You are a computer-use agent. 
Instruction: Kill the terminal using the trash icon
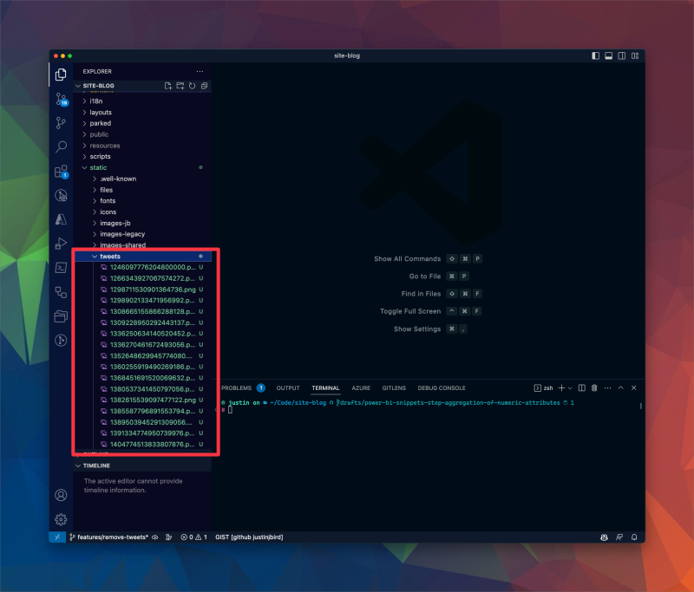594,387
